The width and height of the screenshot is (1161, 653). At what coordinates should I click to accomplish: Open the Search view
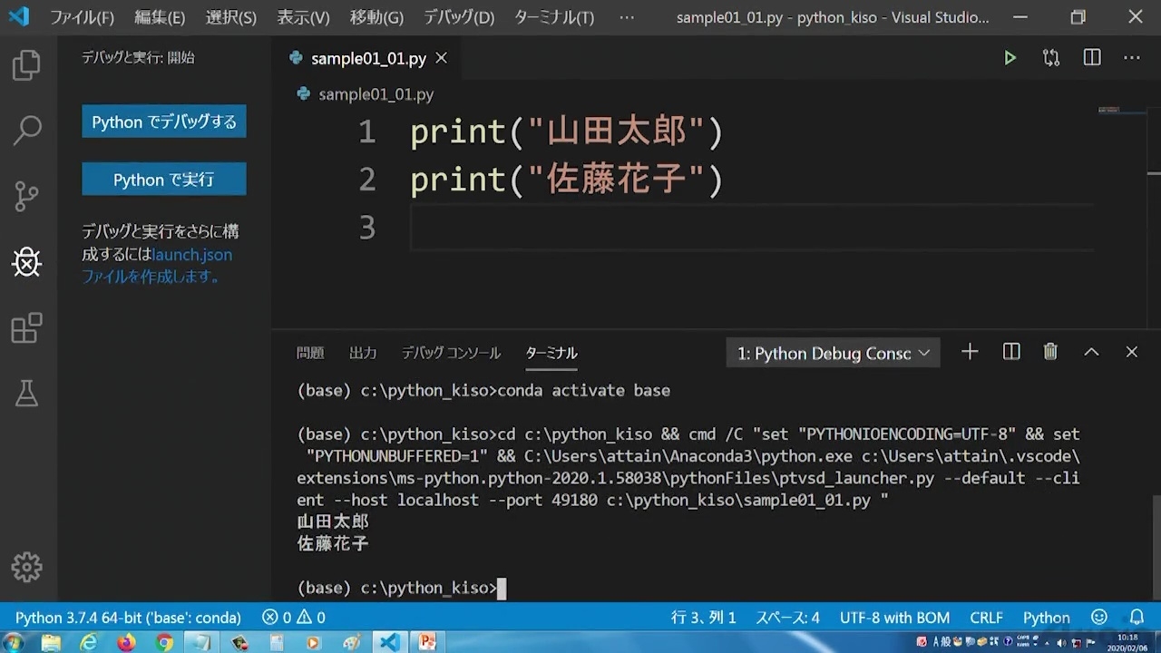click(x=27, y=131)
